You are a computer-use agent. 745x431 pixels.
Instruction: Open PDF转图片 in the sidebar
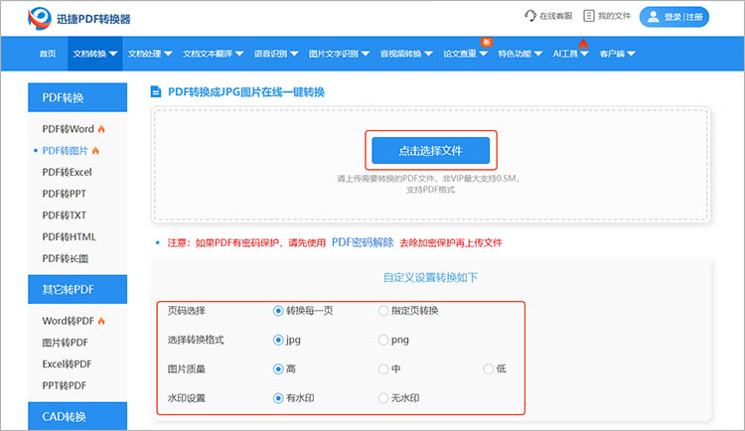[66, 151]
